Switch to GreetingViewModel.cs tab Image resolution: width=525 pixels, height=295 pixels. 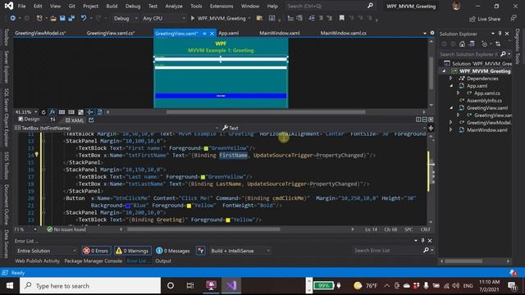[x=40, y=33]
